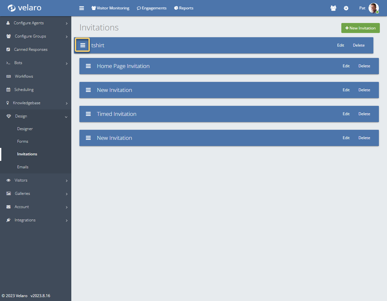
Task: Click the New Invitation button
Action: (360, 28)
